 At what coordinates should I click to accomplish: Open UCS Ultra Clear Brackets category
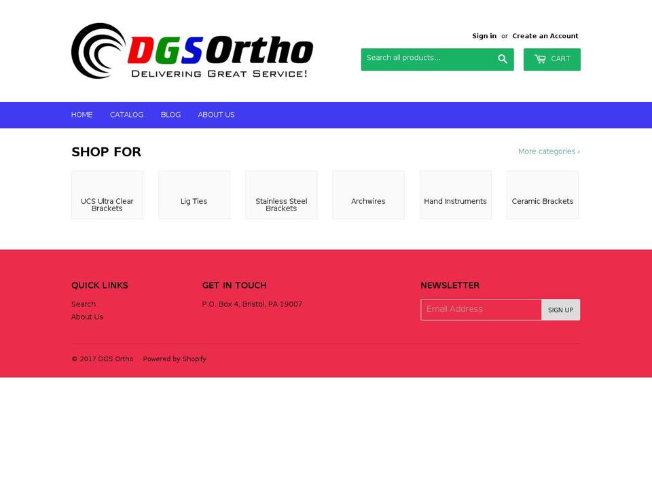point(107,195)
